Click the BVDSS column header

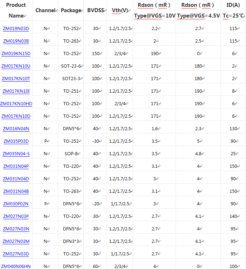96,10
